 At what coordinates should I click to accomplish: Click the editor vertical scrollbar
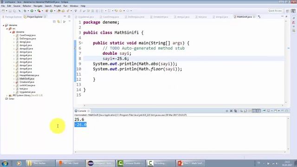tap(286, 62)
